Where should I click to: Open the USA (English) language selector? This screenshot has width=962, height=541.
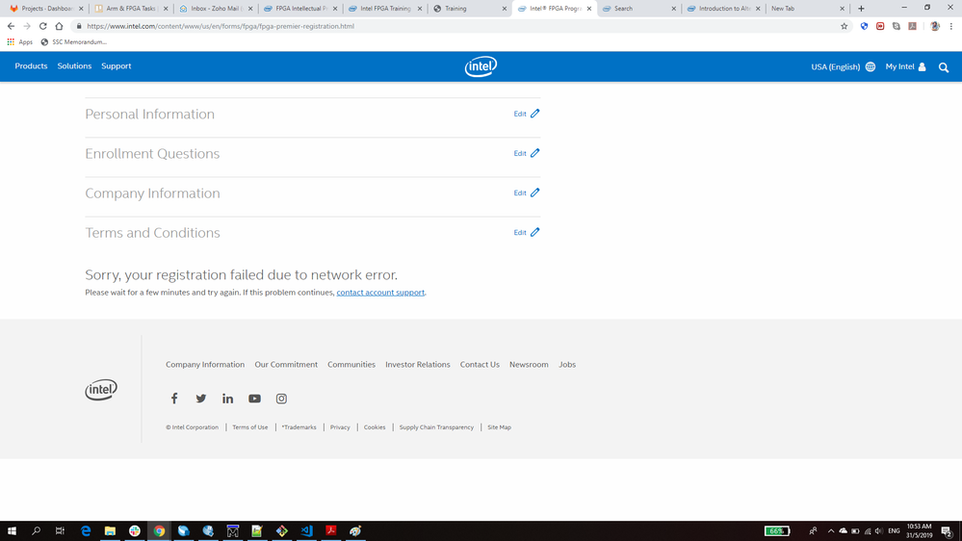(x=843, y=66)
